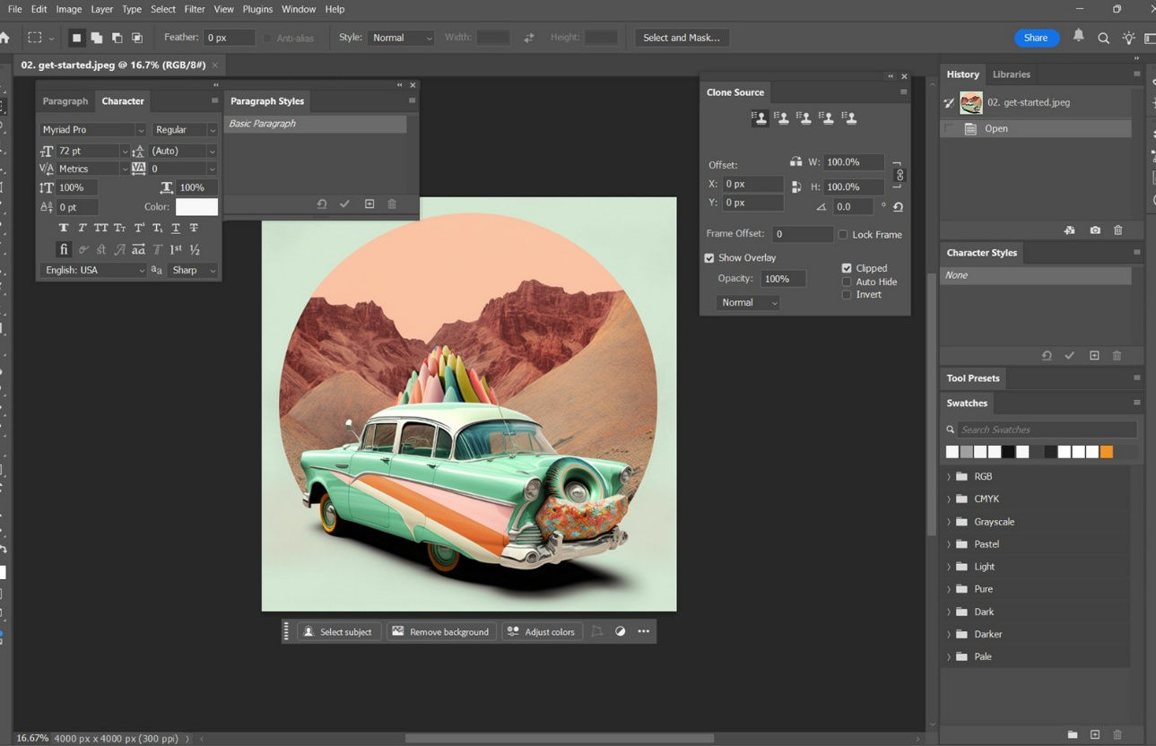Toggle Standard Ligatures in Character panel
The height and width of the screenshot is (746, 1156).
coord(63,248)
